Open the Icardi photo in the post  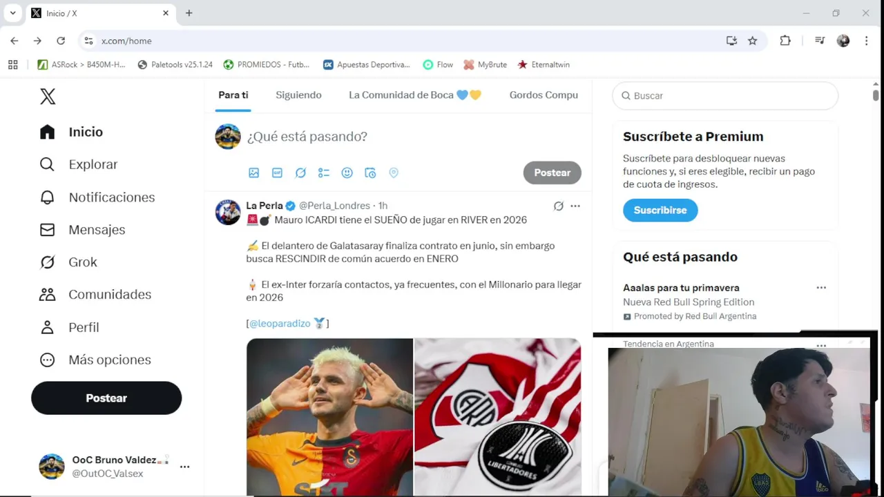(329, 417)
